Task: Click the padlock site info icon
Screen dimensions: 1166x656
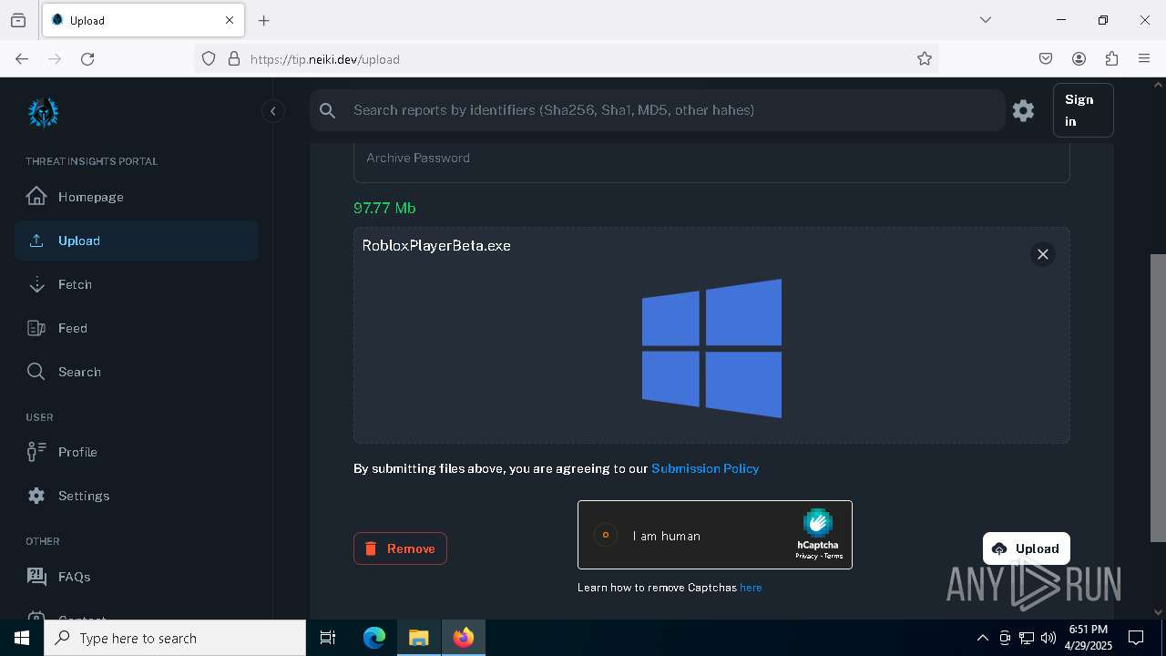Action: (234, 58)
